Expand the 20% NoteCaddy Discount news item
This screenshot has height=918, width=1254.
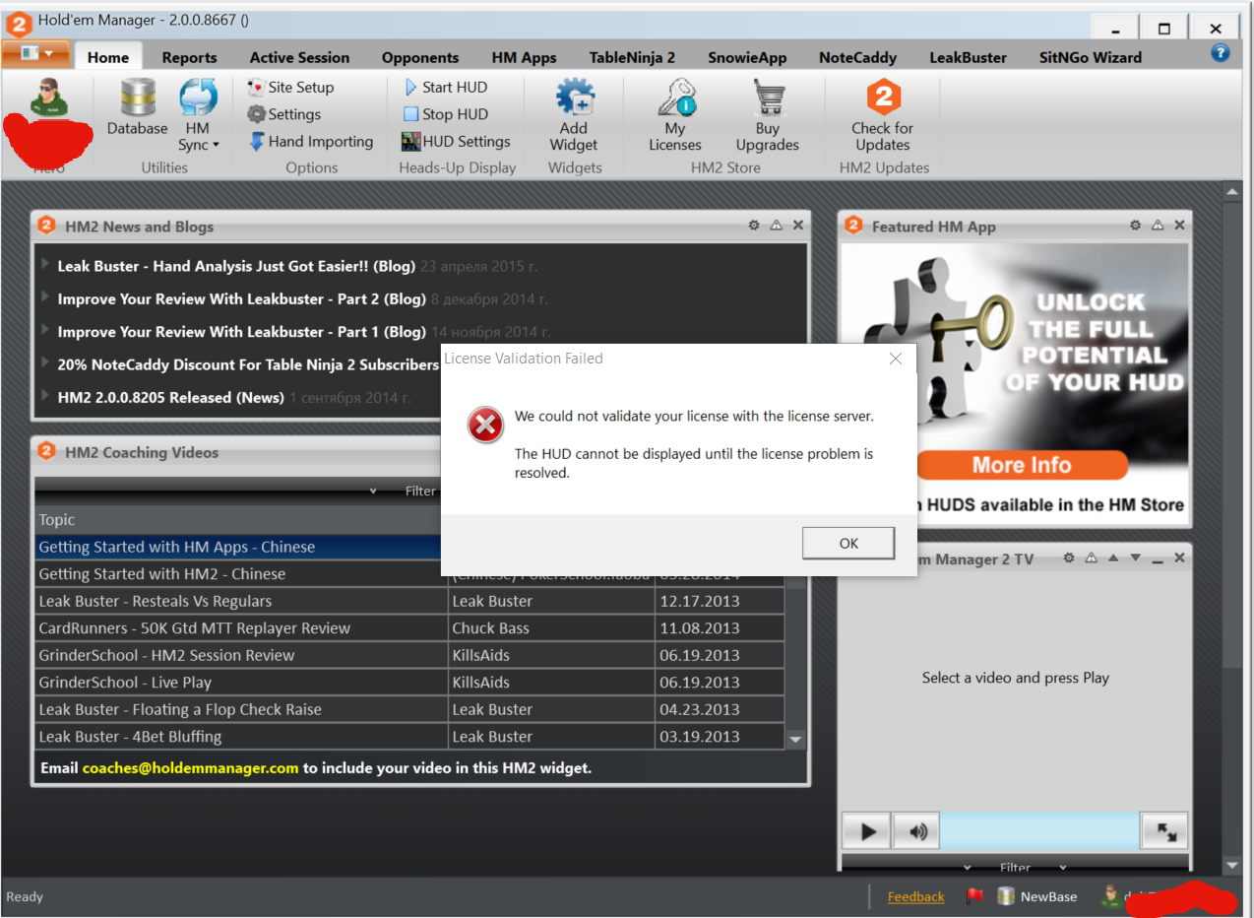click(45, 363)
